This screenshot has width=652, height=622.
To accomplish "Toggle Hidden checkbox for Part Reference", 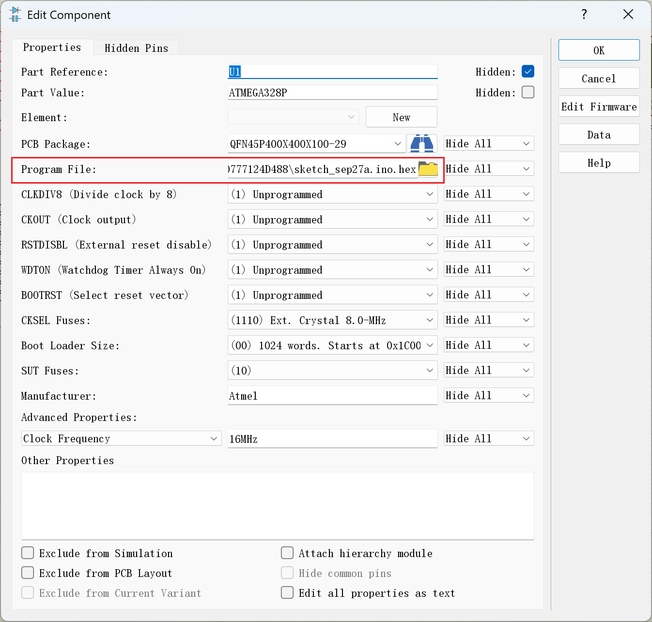I will pos(528,72).
